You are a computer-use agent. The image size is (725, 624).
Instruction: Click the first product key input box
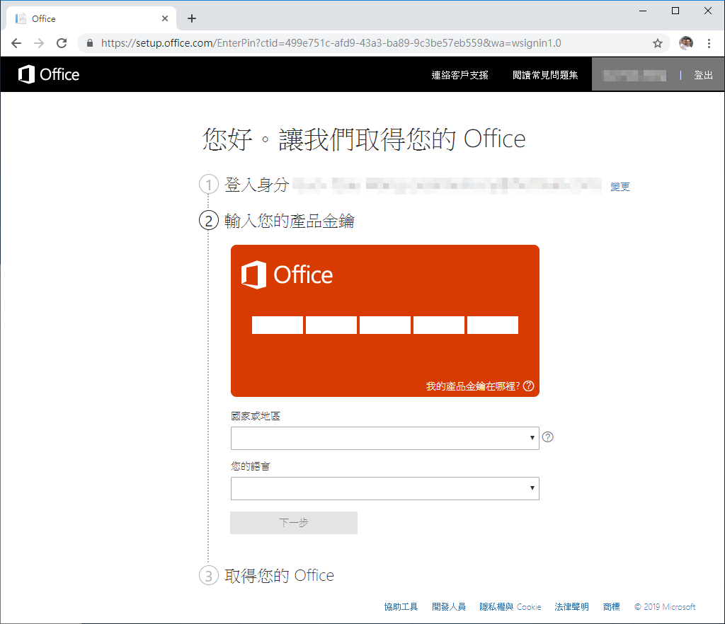(277, 325)
